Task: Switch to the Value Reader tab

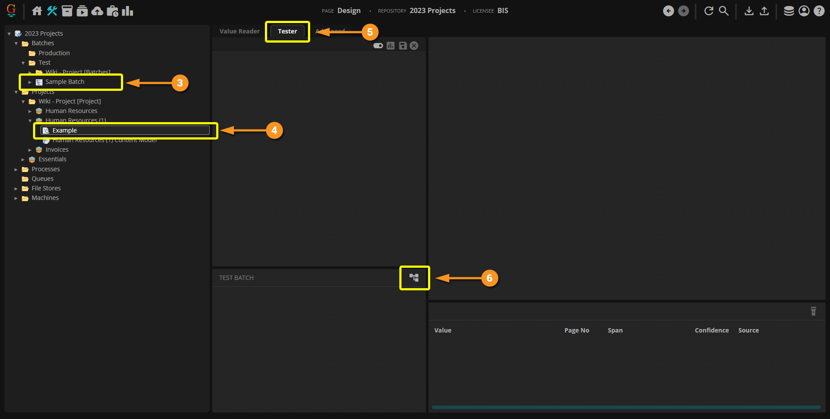Action: pyautogui.click(x=239, y=31)
